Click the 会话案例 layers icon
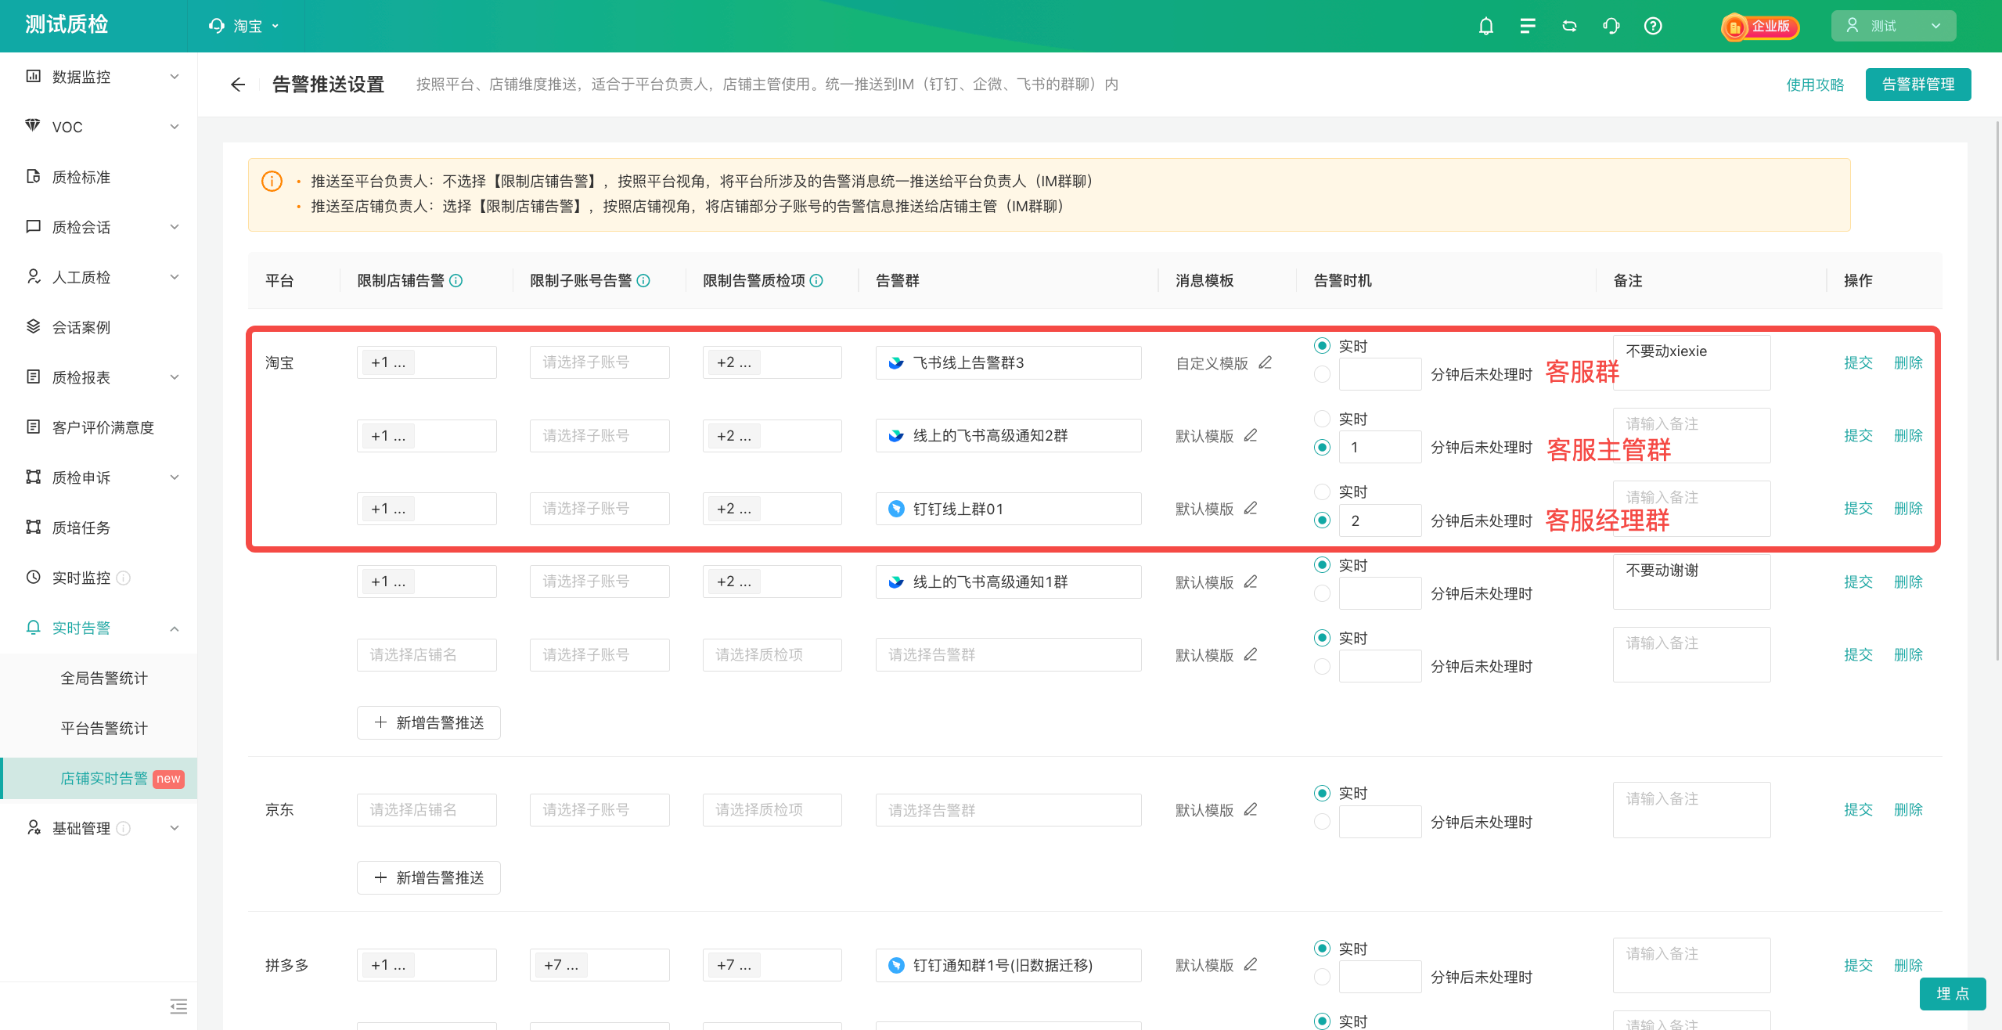 (33, 326)
